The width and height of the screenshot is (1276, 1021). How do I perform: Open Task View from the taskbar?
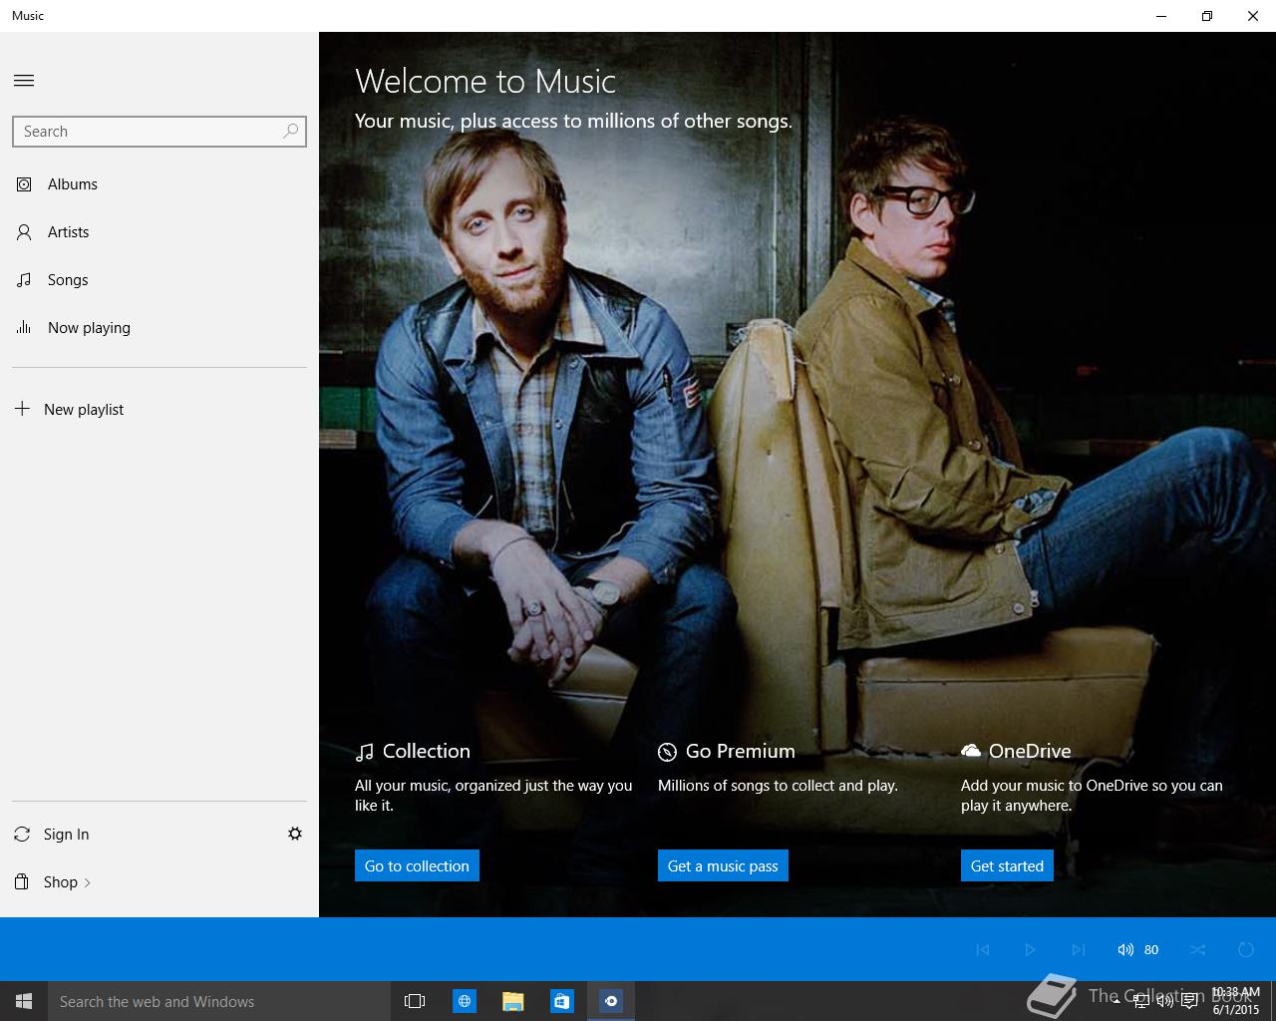tap(415, 1001)
